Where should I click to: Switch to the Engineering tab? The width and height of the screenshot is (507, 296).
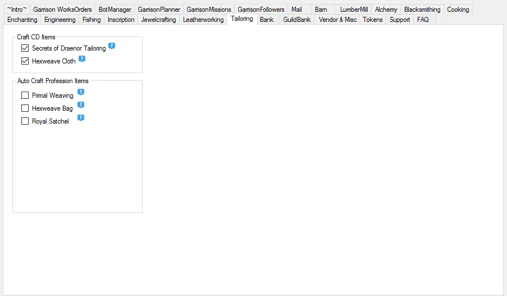(x=60, y=20)
